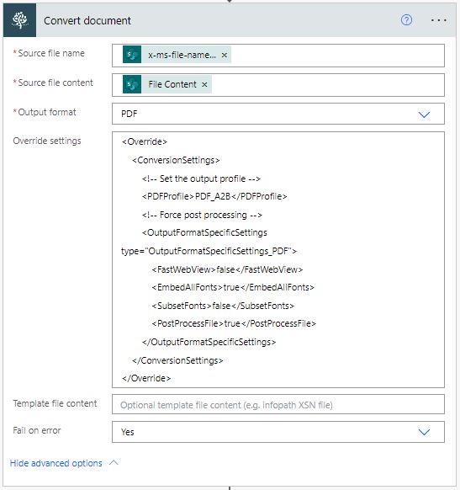Image resolution: width=460 pixels, height=490 pixels.
Task: Open the Output format PDF dropdown
Action: tap(278, 114)
